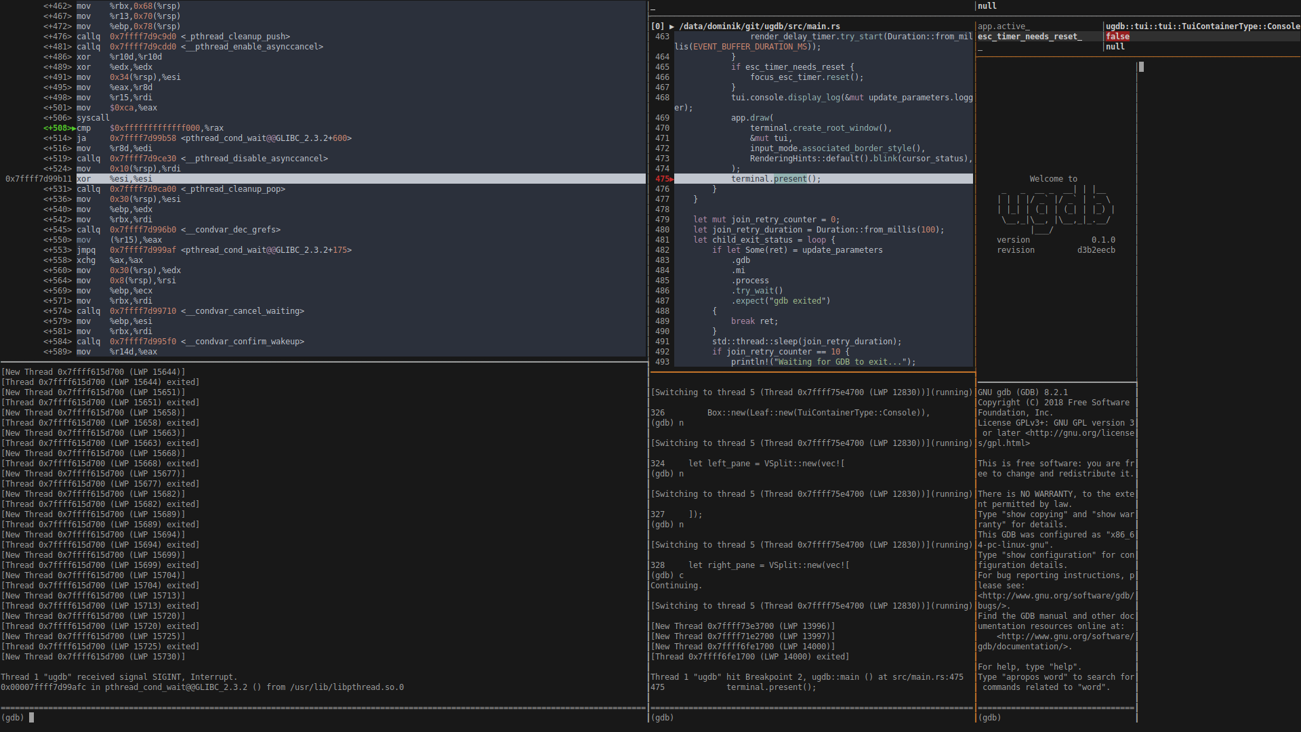This screenshot has height=732, width=1301.
Task: Toggle the red false value of esc_timer_needs_reset
Action: tap(1117, 37)
